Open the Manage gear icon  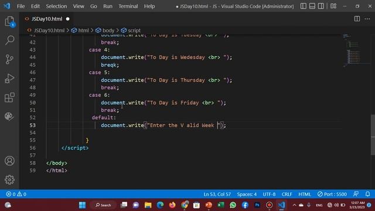[x=9, y=180]
